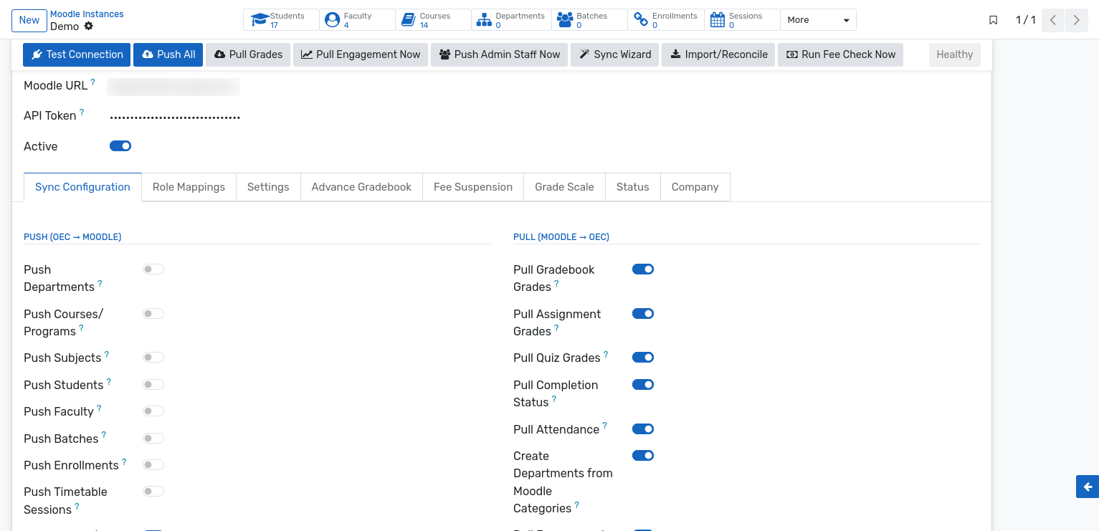Go to previous record arrow

(1052, 20)
